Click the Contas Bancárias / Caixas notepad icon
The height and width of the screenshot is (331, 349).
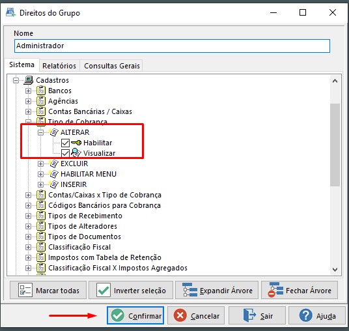pyautogui.click(x=41, y=111)
